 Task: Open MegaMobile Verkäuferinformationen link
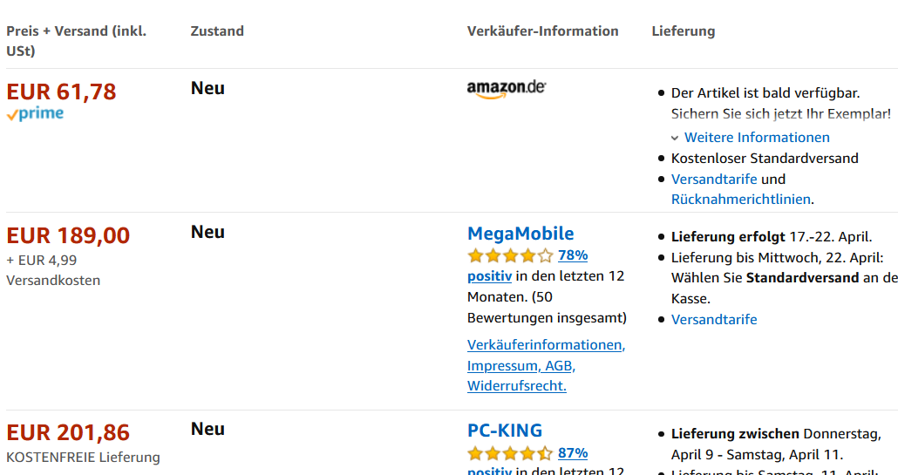546,344
